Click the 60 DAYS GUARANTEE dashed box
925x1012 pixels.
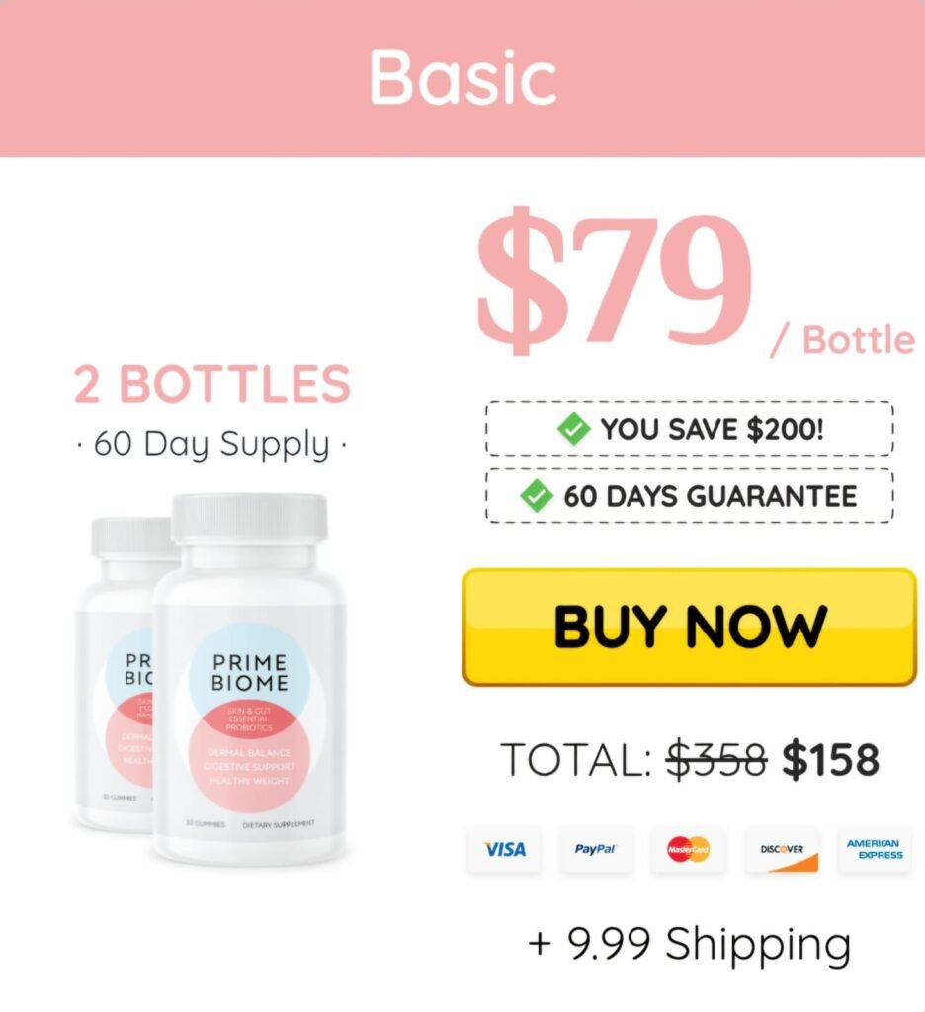pyautogui.click(x=690, y=496)
